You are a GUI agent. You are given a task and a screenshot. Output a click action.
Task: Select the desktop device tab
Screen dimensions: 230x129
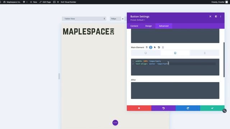(146, 53)
